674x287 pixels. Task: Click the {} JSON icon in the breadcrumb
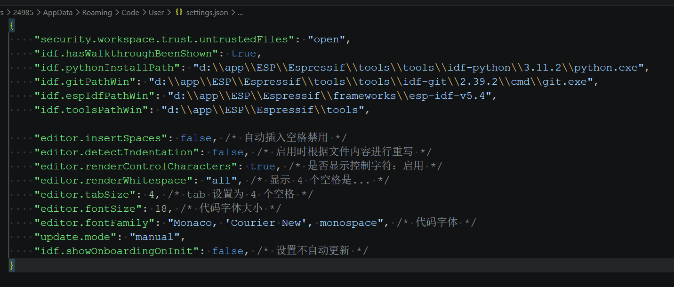179,12
